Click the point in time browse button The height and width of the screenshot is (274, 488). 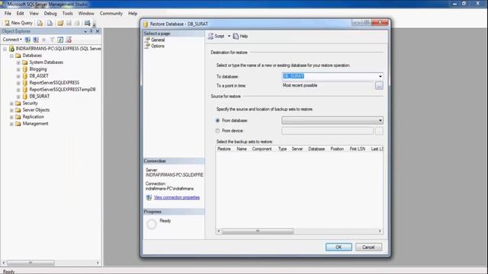tap(379, 86)
